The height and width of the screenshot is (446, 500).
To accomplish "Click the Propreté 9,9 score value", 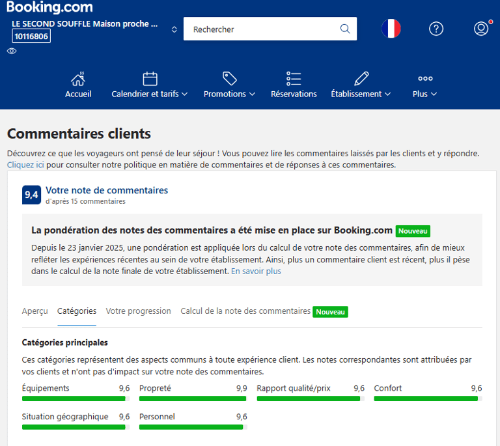I will [242, 388].
